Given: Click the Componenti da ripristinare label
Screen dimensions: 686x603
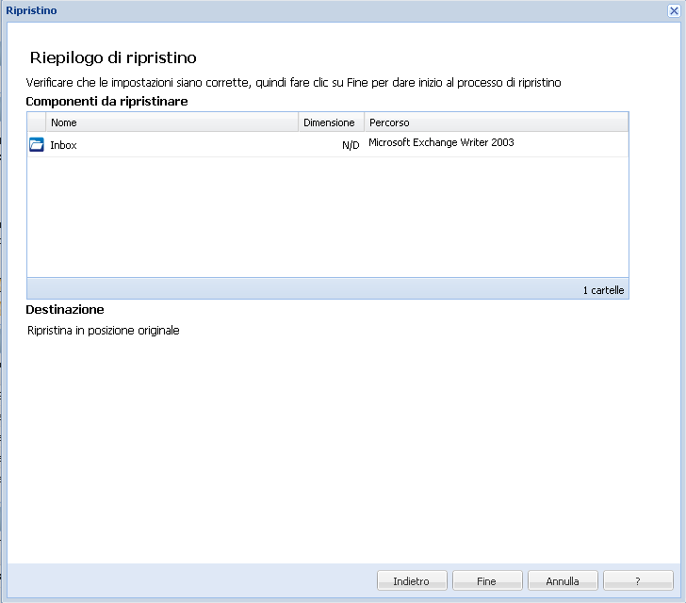Looking at the screenshot, I should pos(106,102).
